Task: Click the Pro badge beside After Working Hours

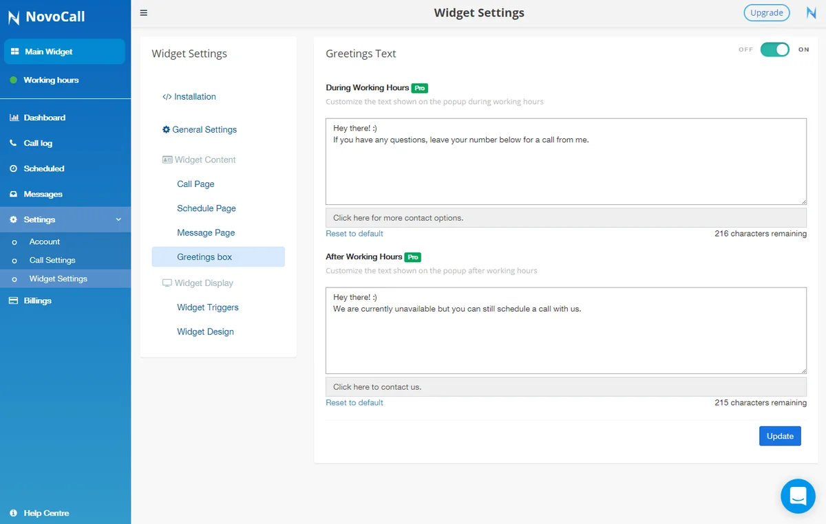Action: (x=413, y=257)
